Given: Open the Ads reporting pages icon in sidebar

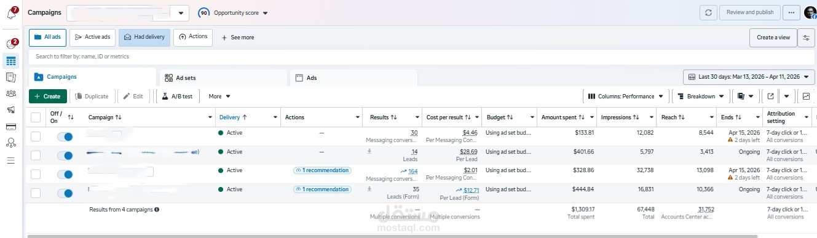Looking at the screenshot, I should pos(11,77).
